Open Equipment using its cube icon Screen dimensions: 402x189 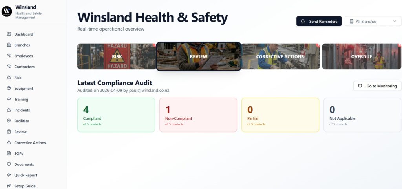(9, 89)
